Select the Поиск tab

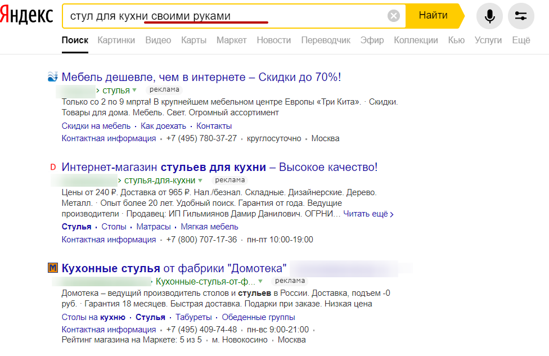pos(75,40)
